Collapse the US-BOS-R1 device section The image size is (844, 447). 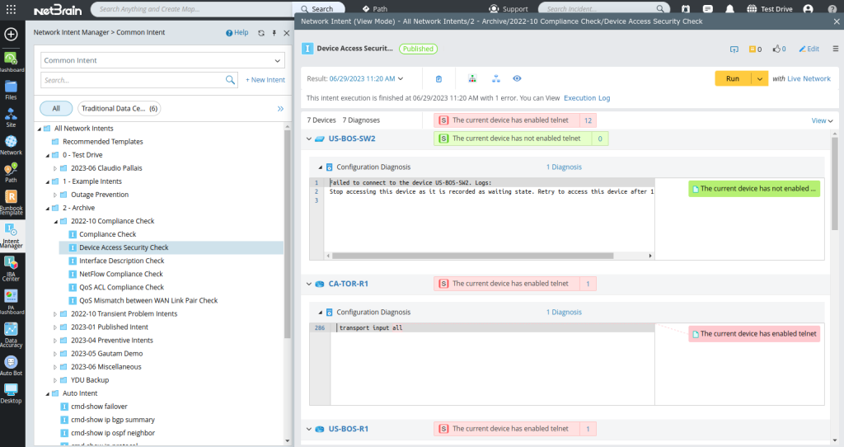click(x=309, y=429)
